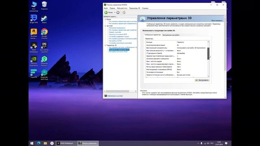Screen dimensions: 260x146
Task: Open GeForce Experience desktop shortcut
Action: (x=34, y=61)
